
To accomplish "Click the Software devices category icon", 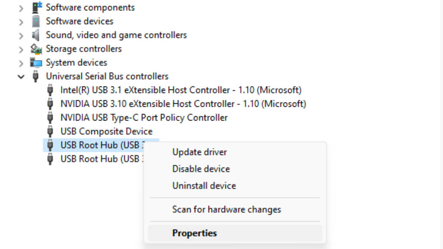I will 36,21.
